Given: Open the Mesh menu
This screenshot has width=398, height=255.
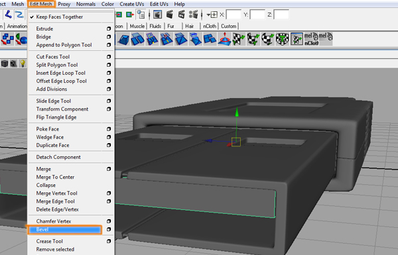Looking at the screenshot, I should [x=18, y=4].
